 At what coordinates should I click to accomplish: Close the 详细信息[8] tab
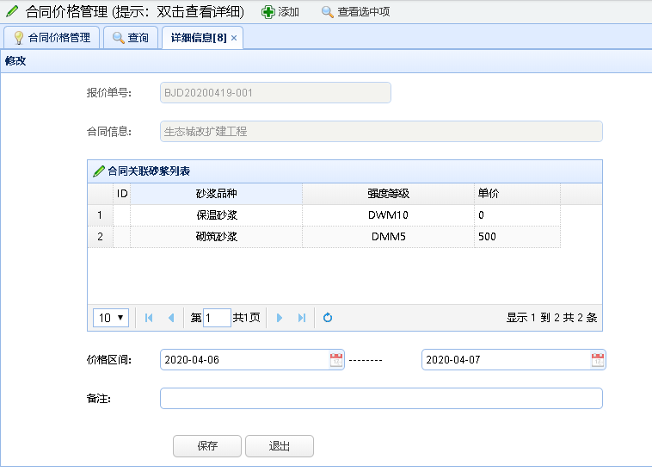point(234,38)
